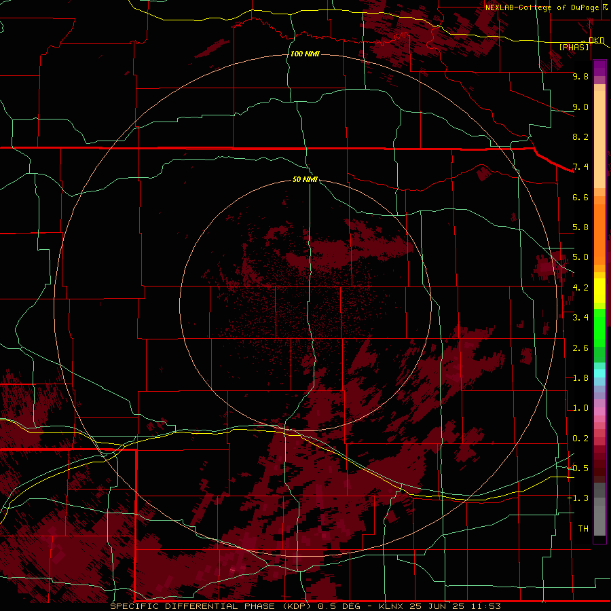Click the -0.5 value on the color scale

pyautogui.click(x=578, y=468)
